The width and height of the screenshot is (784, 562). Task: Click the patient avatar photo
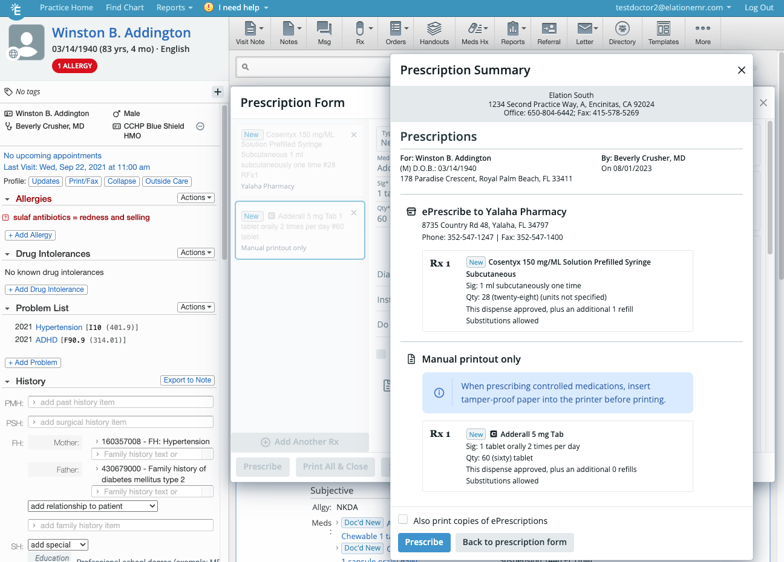[x=27, y=42]
